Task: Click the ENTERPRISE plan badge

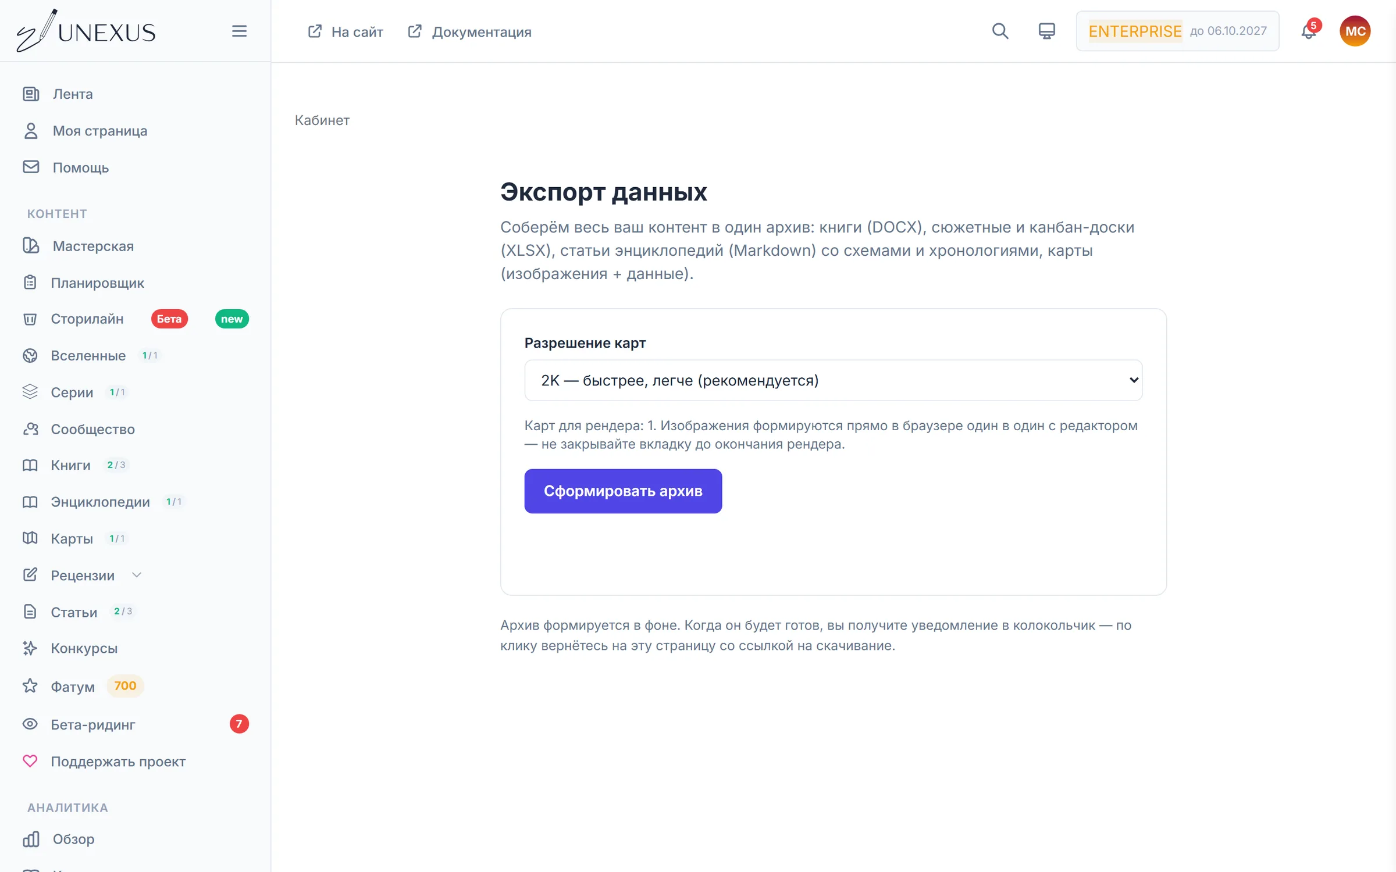Action: point(1135,31)
